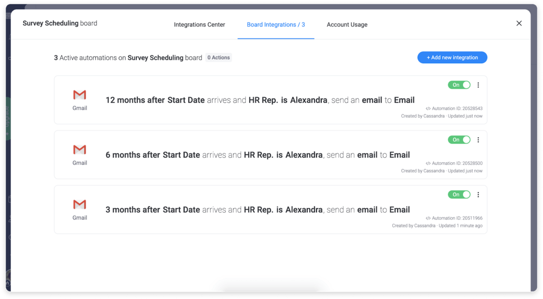Click the Gmail icon on the 6 months automation

pos(80,149)
